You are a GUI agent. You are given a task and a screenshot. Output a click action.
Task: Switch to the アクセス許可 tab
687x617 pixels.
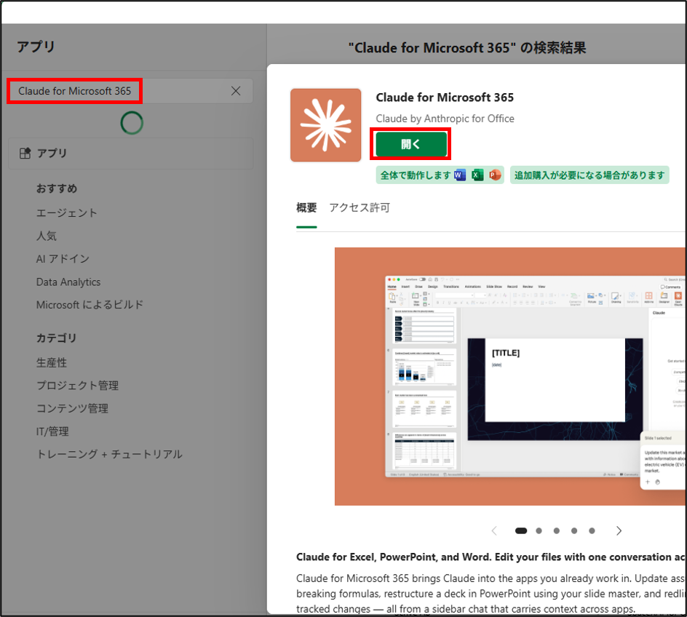pyautogui.click(x=360, y=207)
